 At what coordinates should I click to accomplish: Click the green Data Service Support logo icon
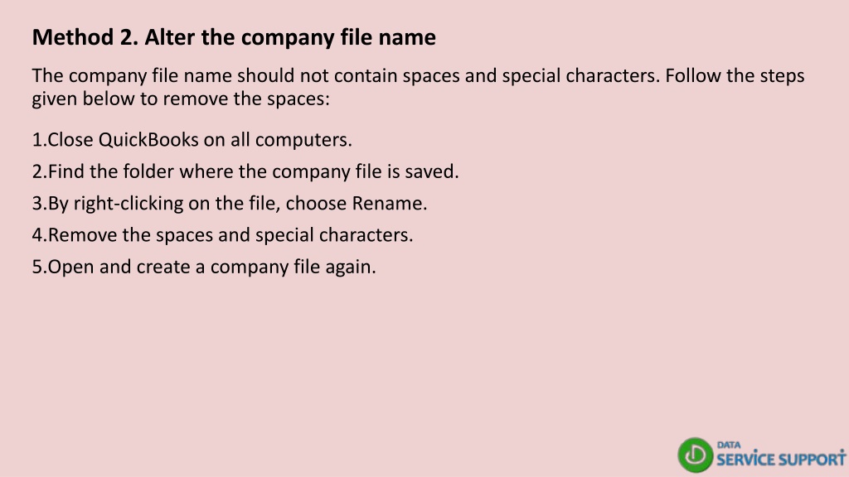[x=696, y=455]
